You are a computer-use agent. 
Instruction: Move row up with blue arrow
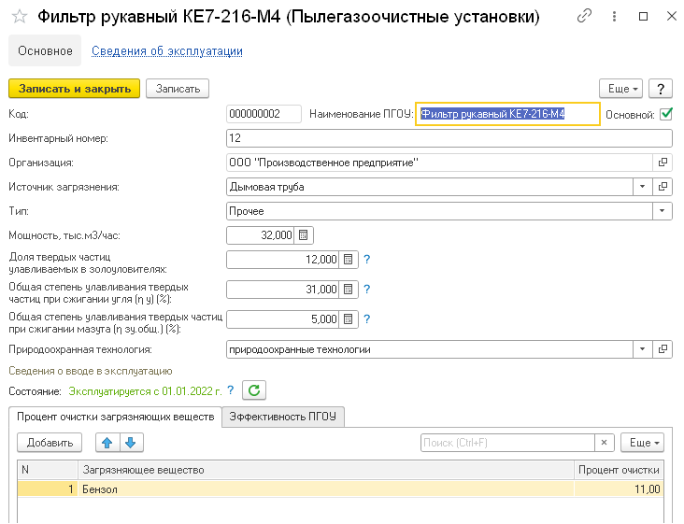click(109, 443)
